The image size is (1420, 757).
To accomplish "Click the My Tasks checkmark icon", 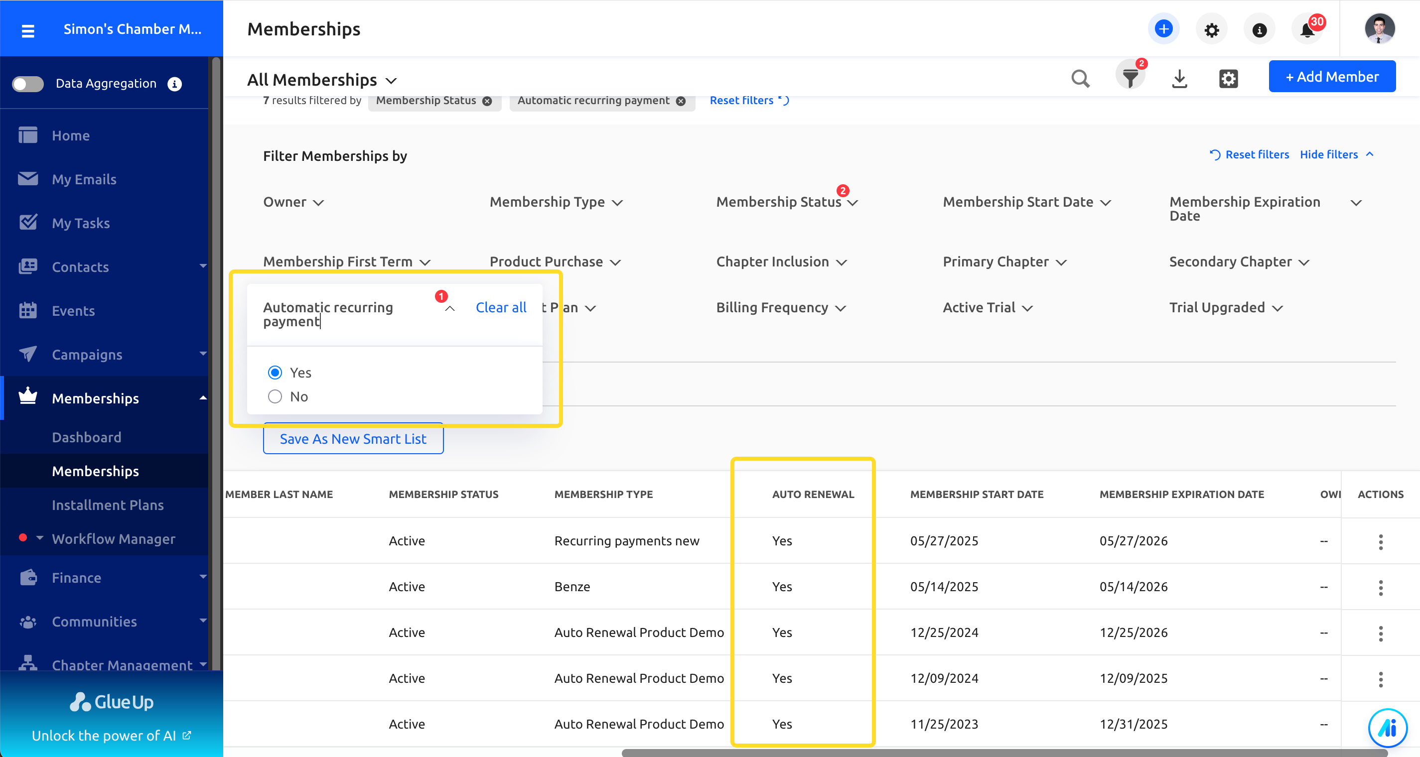I will 27,222.
